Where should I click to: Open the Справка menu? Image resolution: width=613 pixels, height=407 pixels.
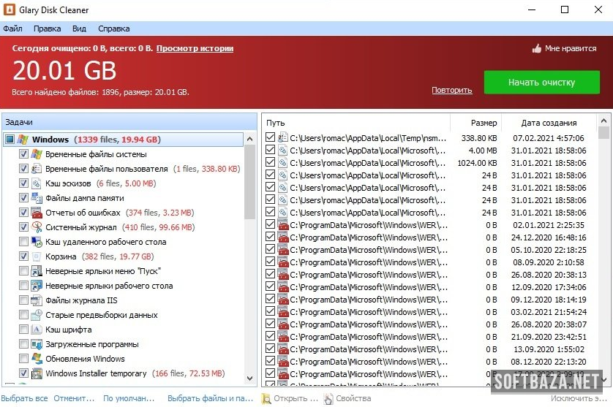(113, 28)
